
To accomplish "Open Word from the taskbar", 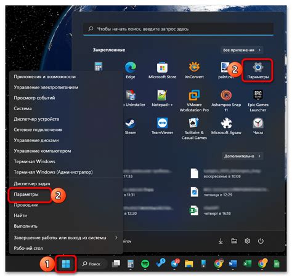I will click(x=232, y=263).
